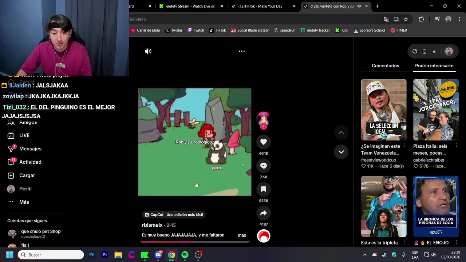
Task: Open freestyleworldcup profile link
Action: coord(378,160)
